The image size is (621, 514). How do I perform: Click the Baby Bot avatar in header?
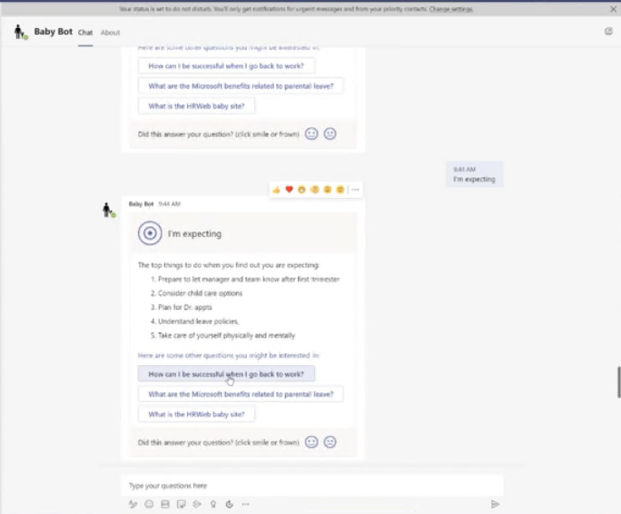click(20, 33)
